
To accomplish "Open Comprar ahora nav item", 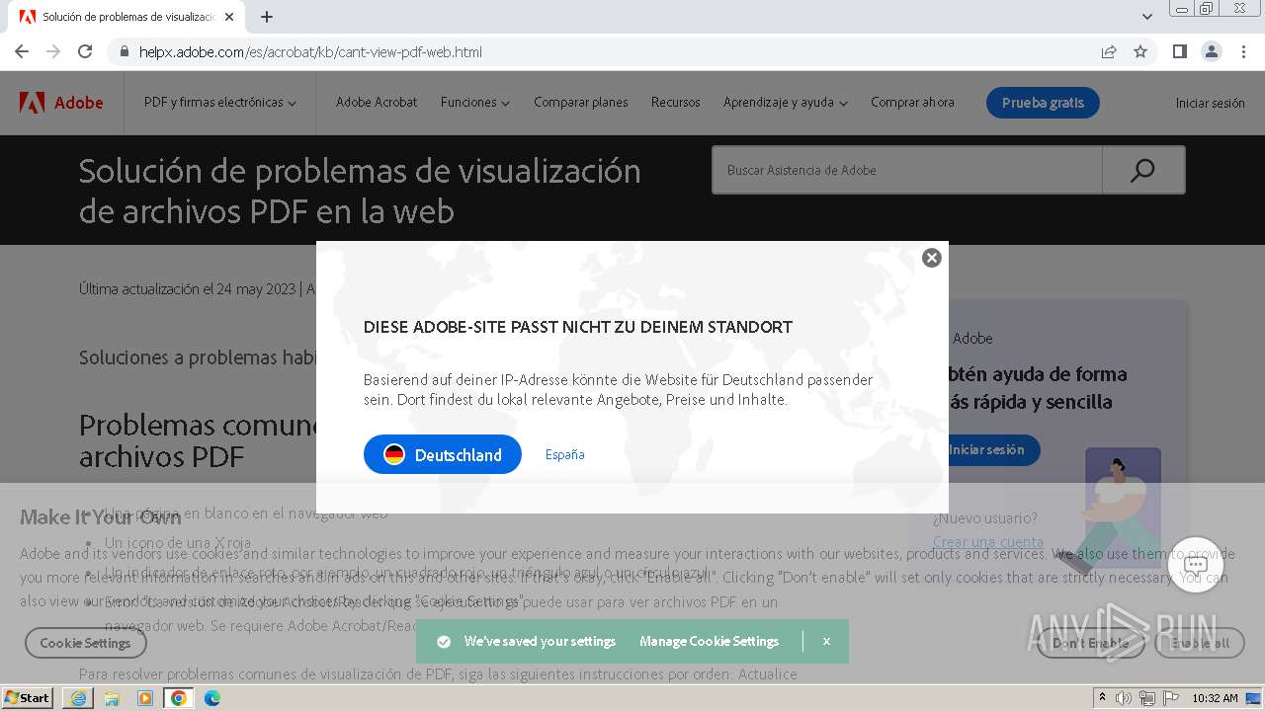I will (912, 103).
